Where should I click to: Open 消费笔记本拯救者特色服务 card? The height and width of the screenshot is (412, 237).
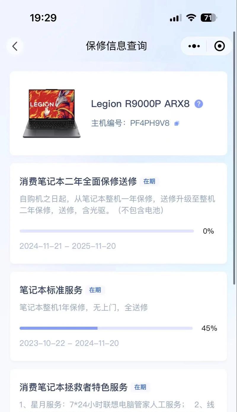pos(118,390)
